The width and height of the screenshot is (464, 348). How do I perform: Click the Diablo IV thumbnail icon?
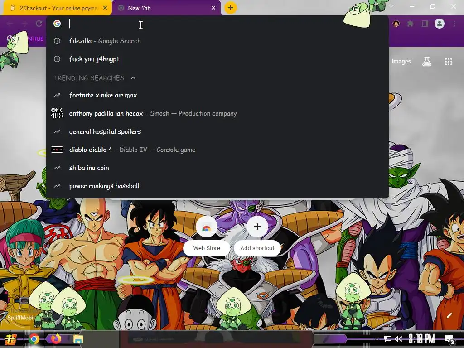click(x=57, y=150)
